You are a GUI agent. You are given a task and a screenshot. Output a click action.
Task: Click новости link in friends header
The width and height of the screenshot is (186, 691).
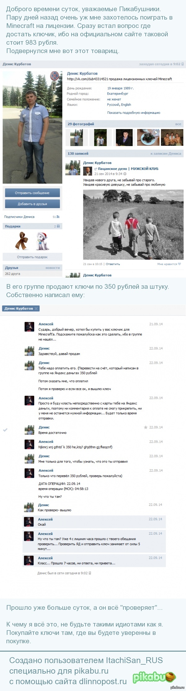point(52,268)
